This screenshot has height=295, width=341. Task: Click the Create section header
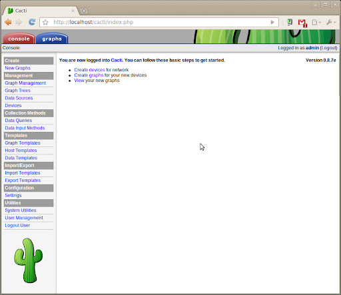point(29,61)
